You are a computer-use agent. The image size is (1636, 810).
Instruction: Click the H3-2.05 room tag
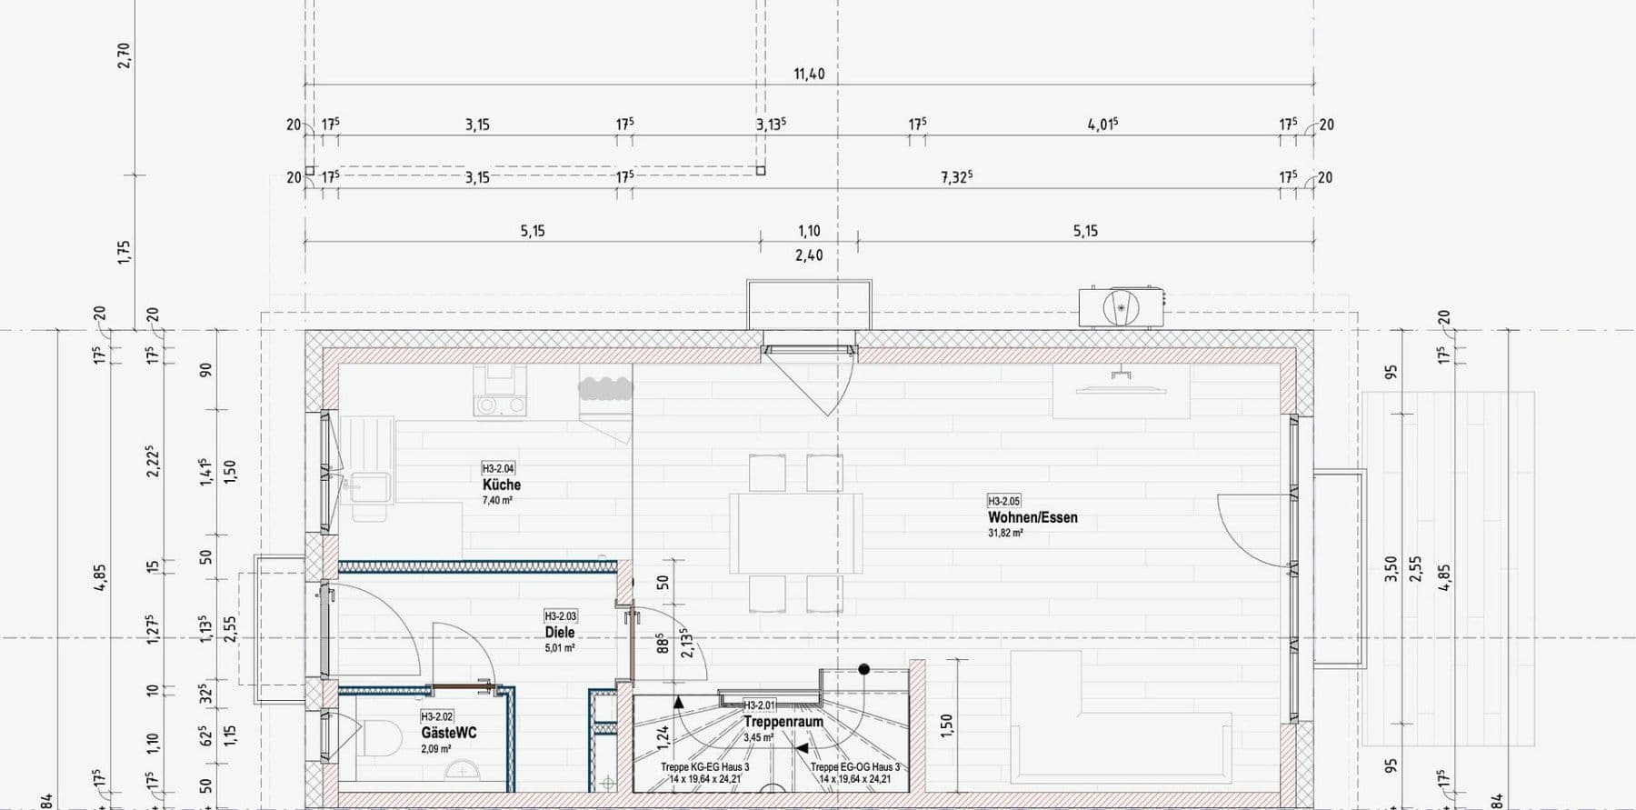pos(1004,501)
